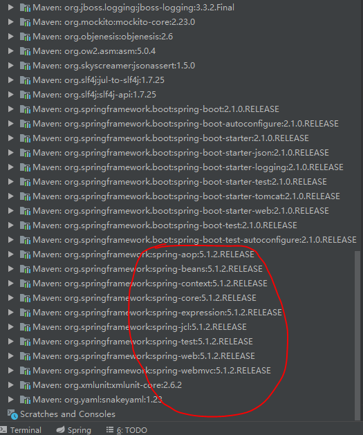Select spring-context:5.1.2.RELEASE entry
The width and height of the screenshot is (363, 435).
pos(150,284)
